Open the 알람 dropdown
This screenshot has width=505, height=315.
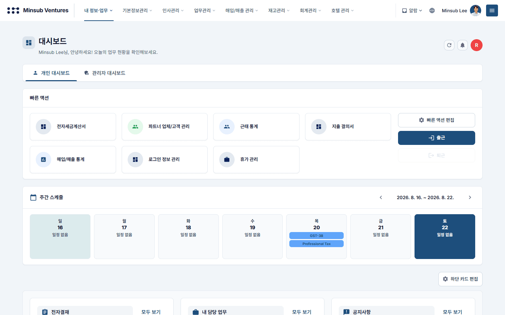(412, 10)
